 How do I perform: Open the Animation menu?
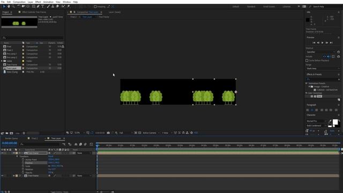click(x=48, y=2)
